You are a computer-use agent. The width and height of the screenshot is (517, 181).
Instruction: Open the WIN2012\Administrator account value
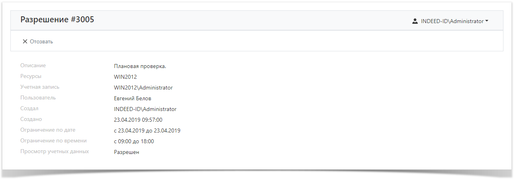click(143, 88)
